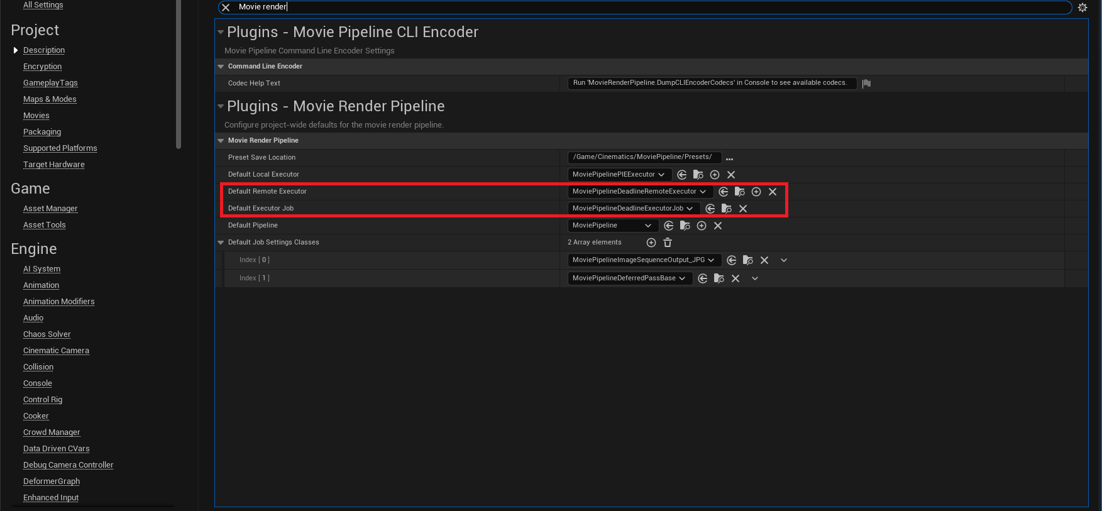The height and width of the screenshot is (511, 1102).
Task: Open Asset Manager settings under Game
Action: (x=50, y=209)
